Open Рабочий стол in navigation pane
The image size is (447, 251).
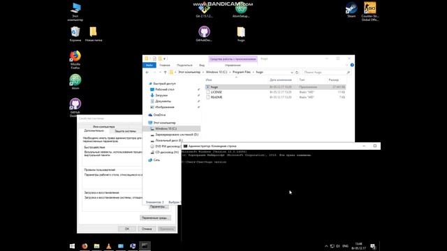click(162, 89)
